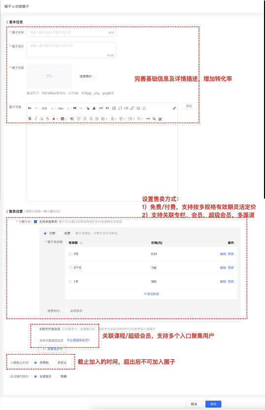Open the emoji picker in editor

click(138, 108)
